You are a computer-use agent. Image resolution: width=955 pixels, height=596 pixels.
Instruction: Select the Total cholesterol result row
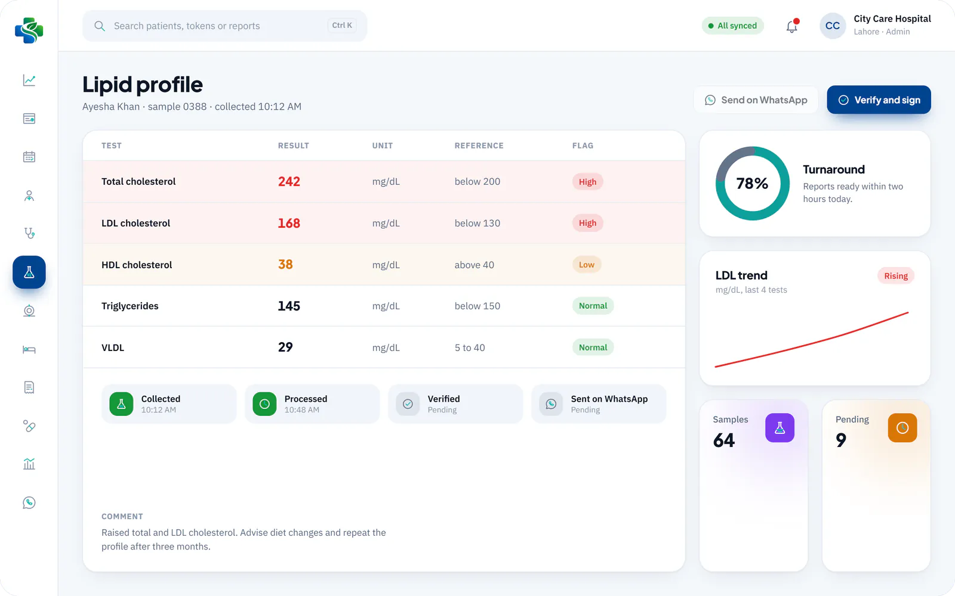(384, 182)
